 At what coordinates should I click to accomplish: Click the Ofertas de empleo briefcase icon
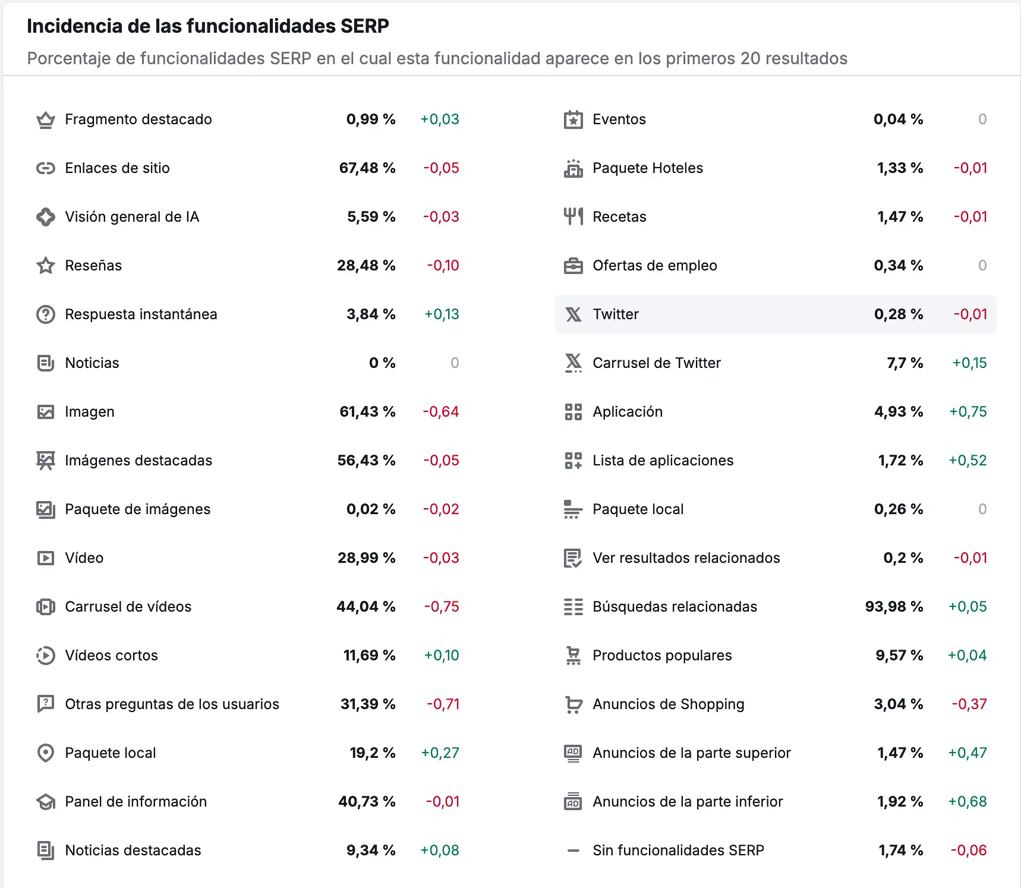click(x=573, y=265)
